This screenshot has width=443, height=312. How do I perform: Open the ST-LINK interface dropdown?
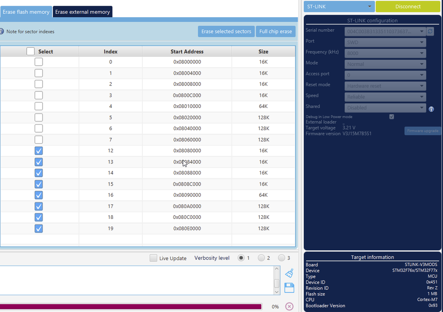click(339, 7)
